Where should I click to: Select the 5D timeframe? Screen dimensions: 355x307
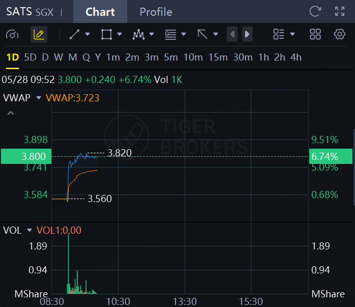point(30,58)
